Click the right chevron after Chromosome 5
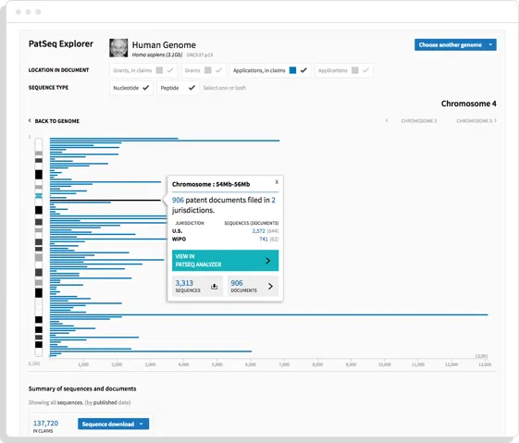 pos(495,120)
